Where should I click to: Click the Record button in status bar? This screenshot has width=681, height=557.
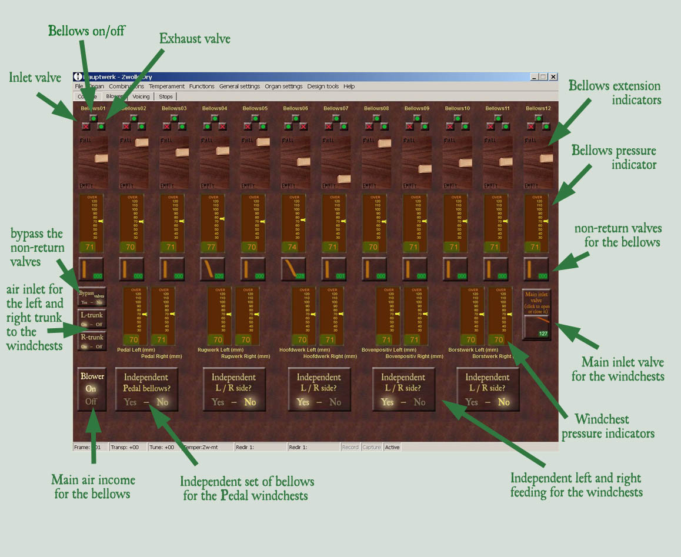pyautogui.click(x=350, y=447)
